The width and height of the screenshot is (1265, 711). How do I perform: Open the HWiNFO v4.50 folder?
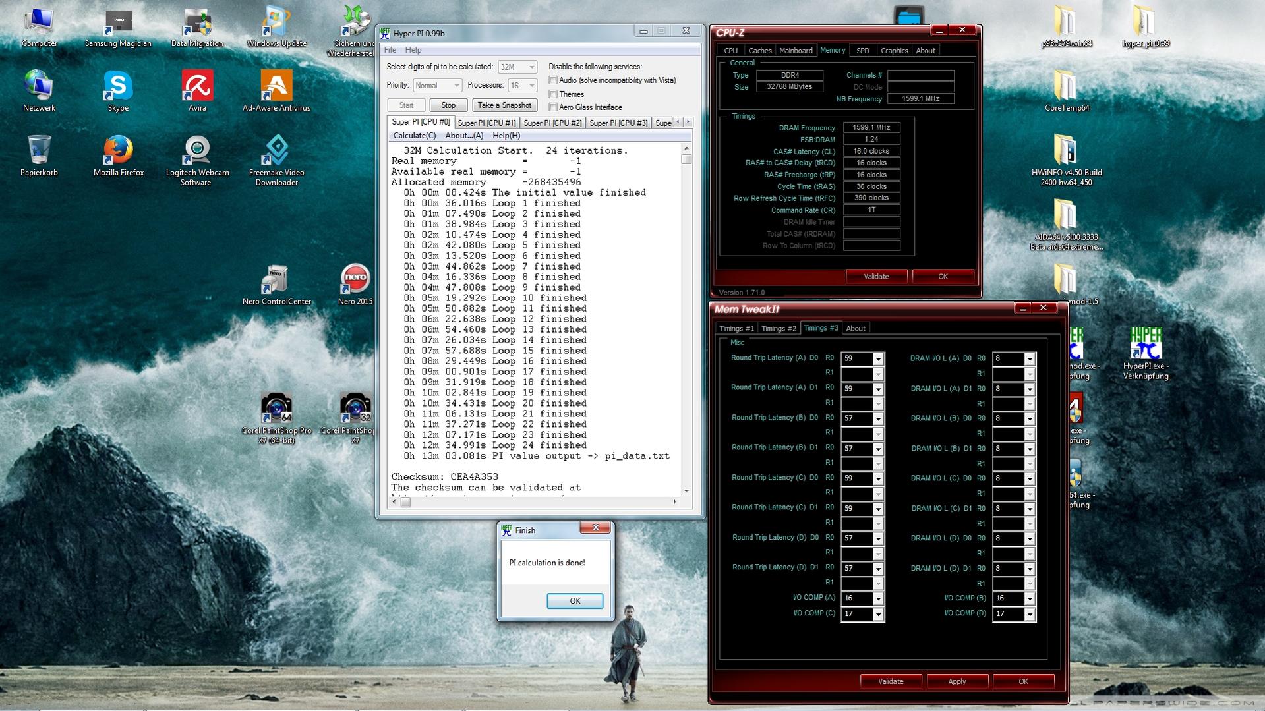1067,160
